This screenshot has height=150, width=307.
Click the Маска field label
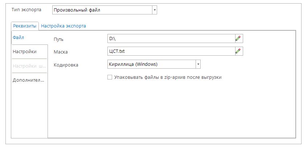60,52
